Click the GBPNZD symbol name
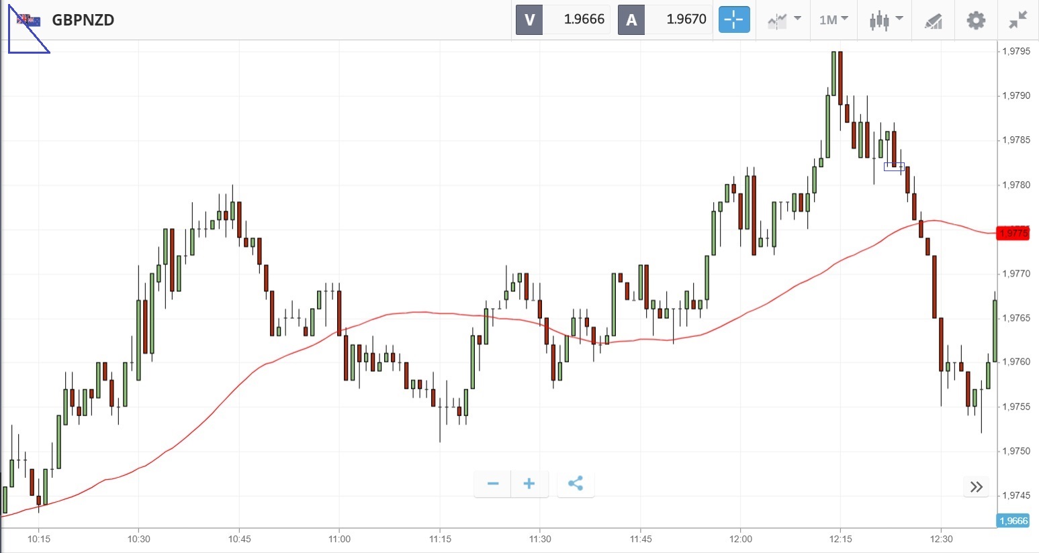 [83, 20]
